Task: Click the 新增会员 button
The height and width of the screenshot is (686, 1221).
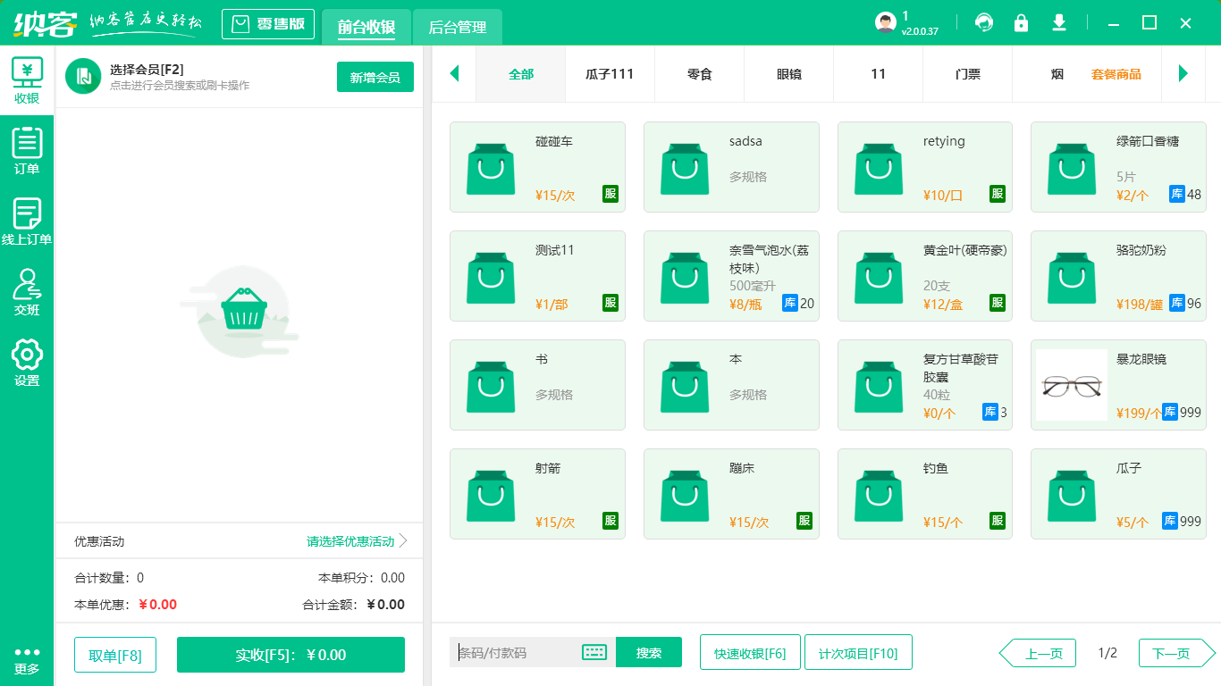Action: [x=375, y=77]
